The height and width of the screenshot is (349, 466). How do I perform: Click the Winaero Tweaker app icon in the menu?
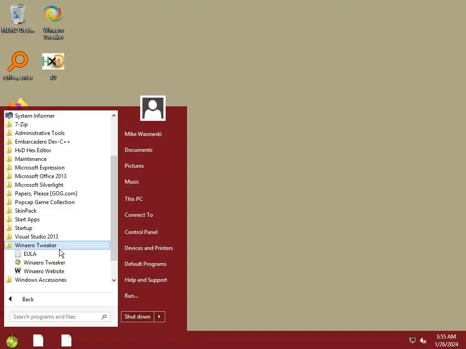[18, 262]
